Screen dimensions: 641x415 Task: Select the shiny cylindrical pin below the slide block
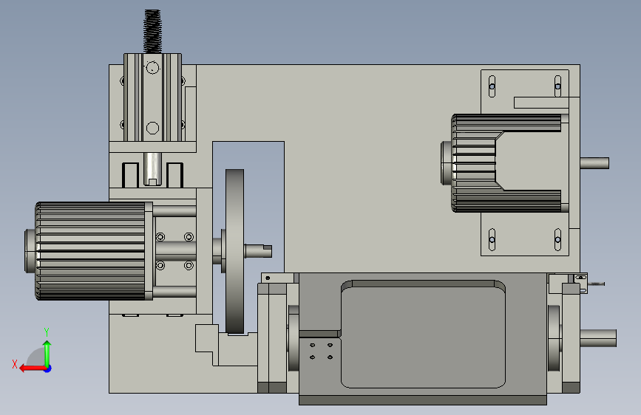[x=152, y=169]
